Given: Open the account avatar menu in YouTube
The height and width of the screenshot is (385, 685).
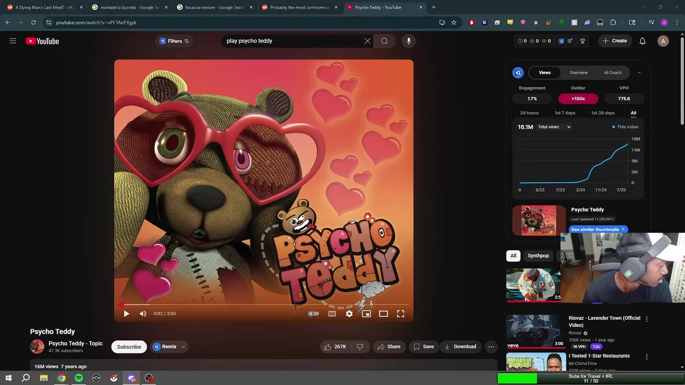Looking at the screenshot, I should click(663, 41).
